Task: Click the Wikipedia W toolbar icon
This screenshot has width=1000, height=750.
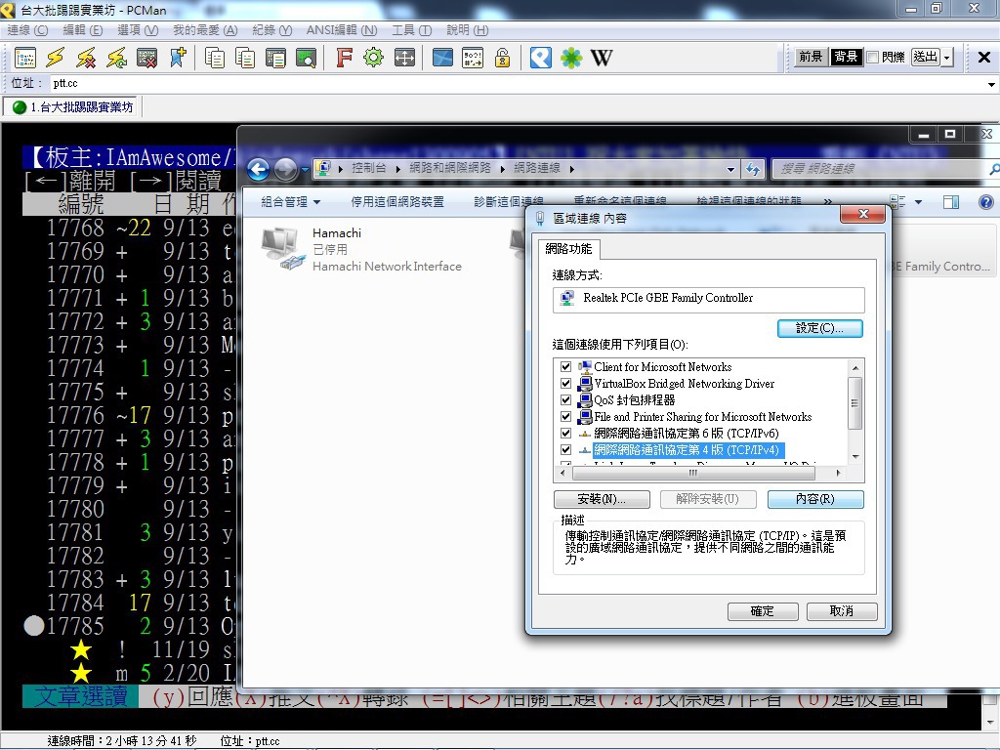Action: pos(603,58)
